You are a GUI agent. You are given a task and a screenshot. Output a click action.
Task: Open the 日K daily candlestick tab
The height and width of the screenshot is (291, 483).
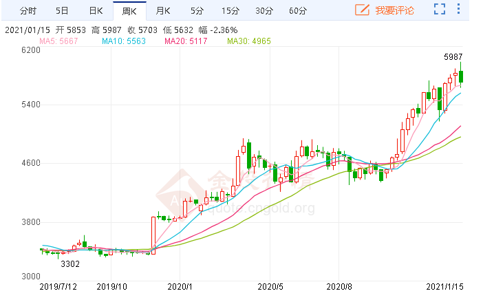[96, 10]
